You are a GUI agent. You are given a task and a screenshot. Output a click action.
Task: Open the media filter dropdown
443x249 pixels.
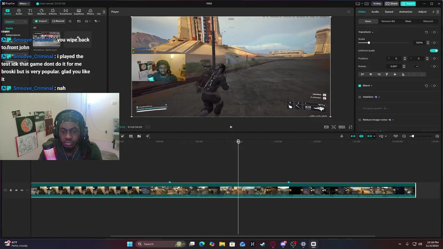pyautogui.click(x=97, y=21)
